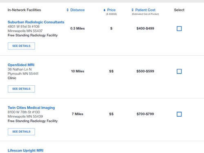The height and width of the screenshot is (153, 204).
Task: Click the Price sort down-arrow icon
Action: pyautogui.click(x=104, y=10)
